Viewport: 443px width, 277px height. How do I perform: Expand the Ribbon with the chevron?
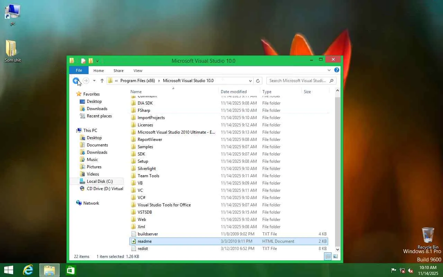(329, 70)
